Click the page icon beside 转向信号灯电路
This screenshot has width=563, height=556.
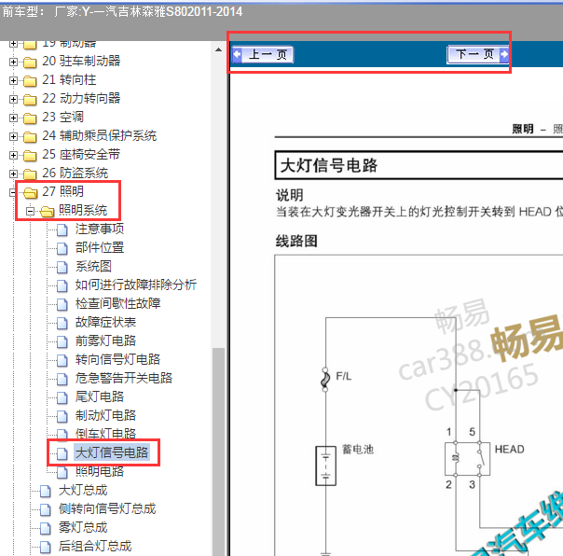tap(62, 361)
